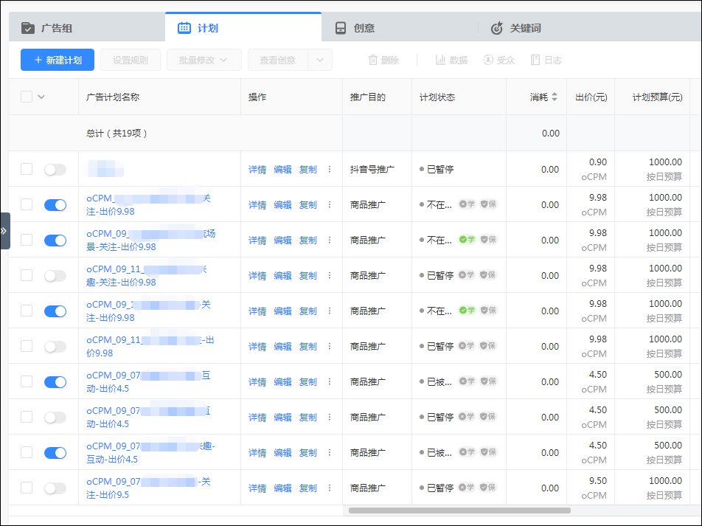Click 编辑 for the oCPM_09_07 出价9.5 row
702x526 pixels.
[282, 488]
